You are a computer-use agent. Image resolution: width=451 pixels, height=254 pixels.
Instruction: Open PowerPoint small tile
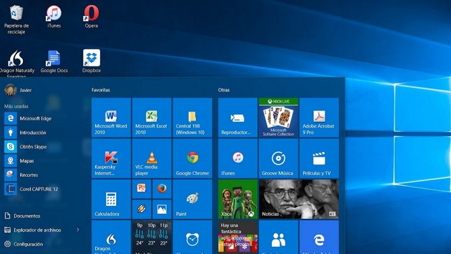[x=142, y=189]
